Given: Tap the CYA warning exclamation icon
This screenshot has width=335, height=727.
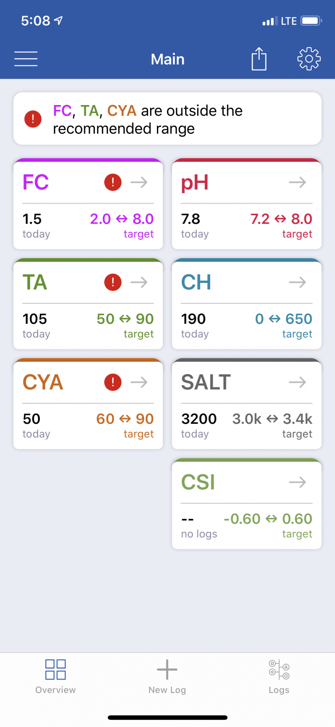Looking at the screenshot, I should (x=113, y=382).
